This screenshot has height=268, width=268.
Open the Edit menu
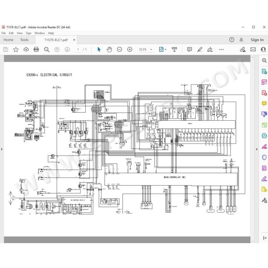[11, 33]
